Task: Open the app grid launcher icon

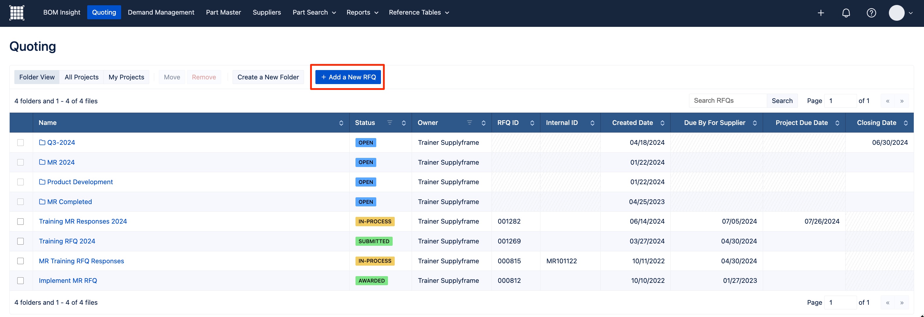Action: point(16,13)
